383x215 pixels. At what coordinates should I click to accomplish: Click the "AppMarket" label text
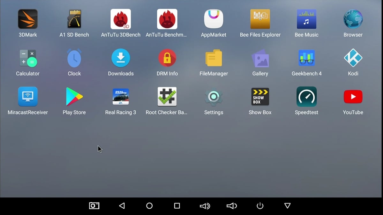tap(214, 35)
